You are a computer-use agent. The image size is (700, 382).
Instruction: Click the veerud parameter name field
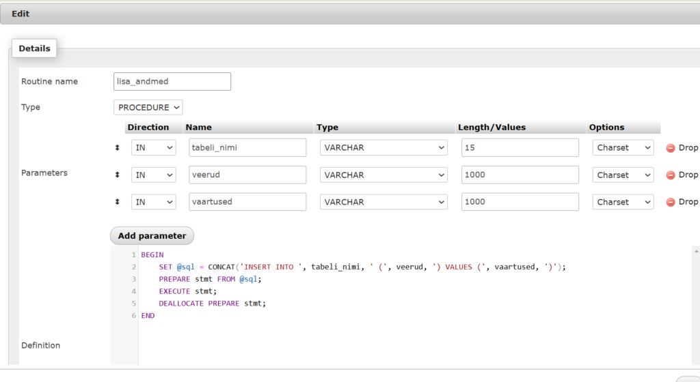[247, 175]
